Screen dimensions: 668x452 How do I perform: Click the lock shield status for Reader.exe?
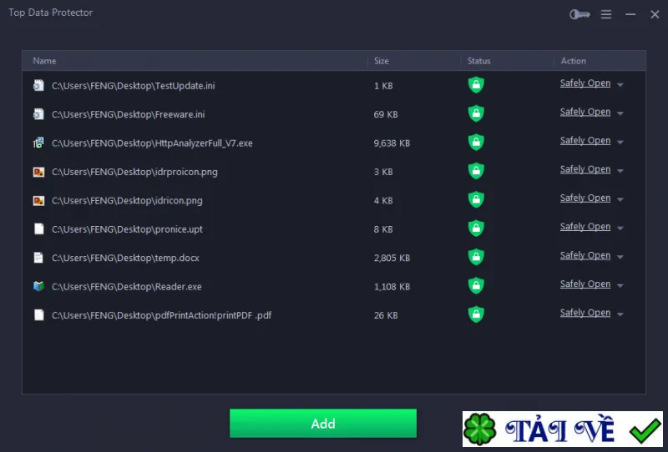(476, 285)
